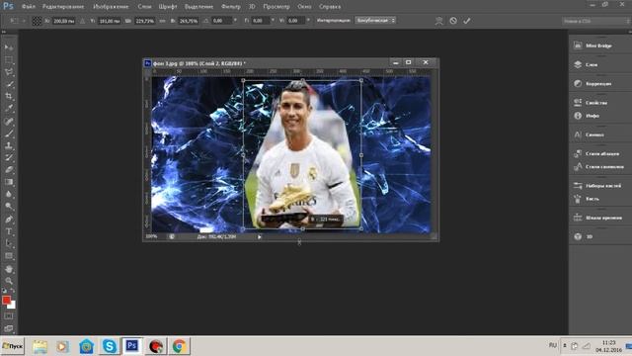Toggle the reference point location grid
Viewport: 632px width, 356px height.
pos(37,21)
